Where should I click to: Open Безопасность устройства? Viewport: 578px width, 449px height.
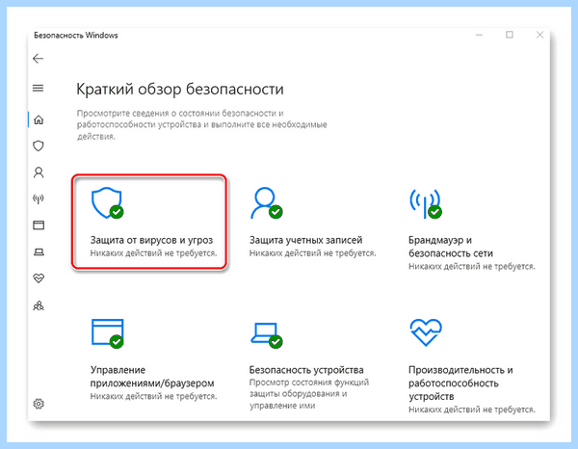pos(306,370)
